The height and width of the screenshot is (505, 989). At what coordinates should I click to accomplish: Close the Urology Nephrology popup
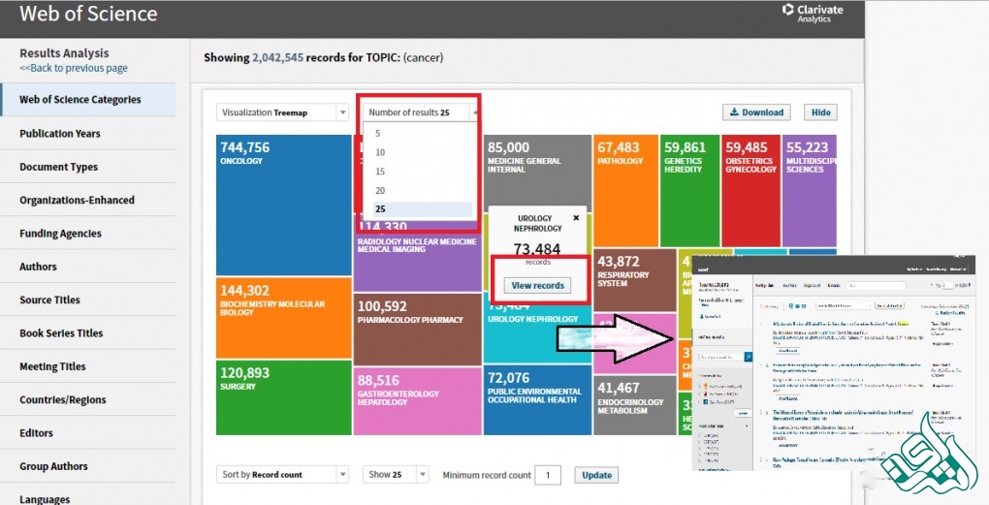576,218
